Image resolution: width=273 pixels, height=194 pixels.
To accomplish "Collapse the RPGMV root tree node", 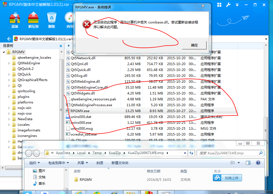I will click(4, 52).
